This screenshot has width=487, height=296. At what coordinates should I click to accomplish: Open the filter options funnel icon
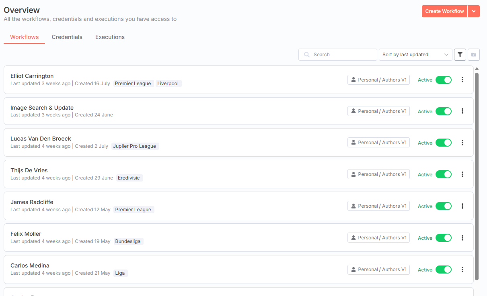tap(460, 54)
